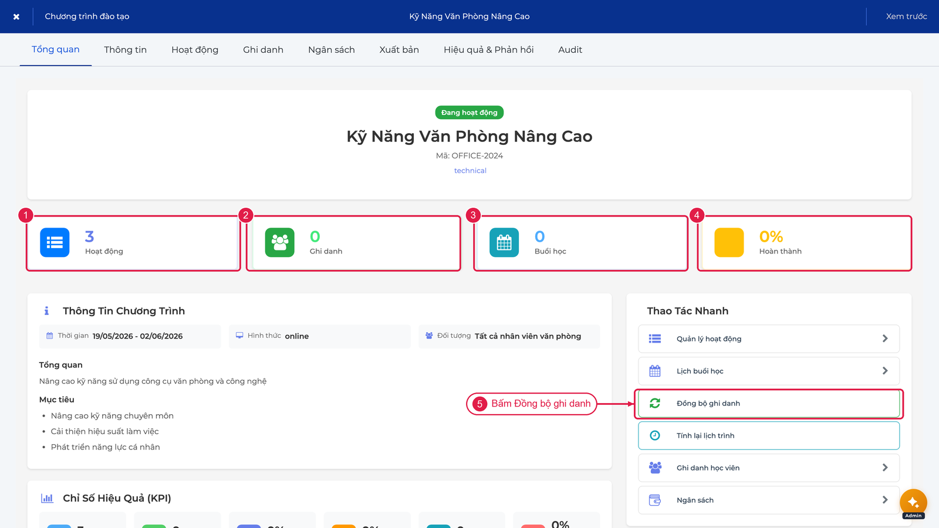This screenshot has height=528, width=939.
Task: Click Tất cả nhân viên văn phòng text
Action: click(528, 336)
